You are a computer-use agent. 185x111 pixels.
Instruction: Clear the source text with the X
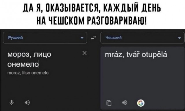tap(84, 53)
